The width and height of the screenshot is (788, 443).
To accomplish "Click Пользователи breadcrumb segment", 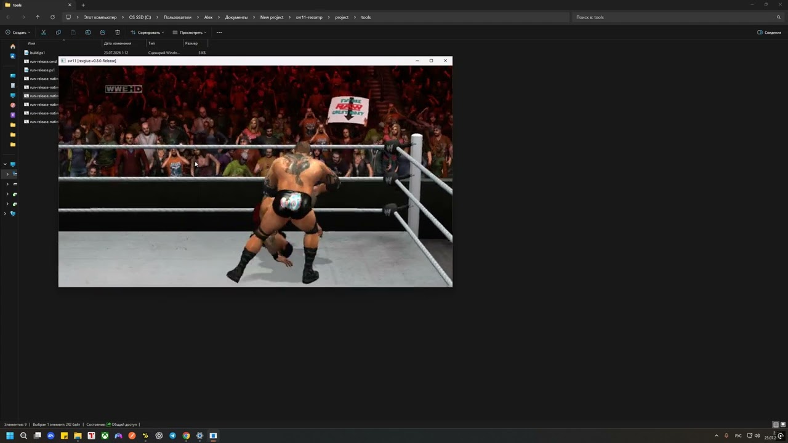I will 177,17.
